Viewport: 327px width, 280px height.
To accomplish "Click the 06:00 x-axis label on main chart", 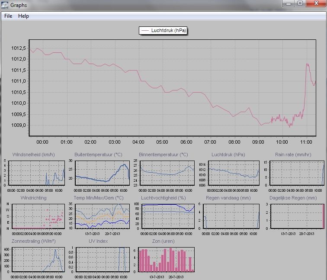I will coord(186,142).
